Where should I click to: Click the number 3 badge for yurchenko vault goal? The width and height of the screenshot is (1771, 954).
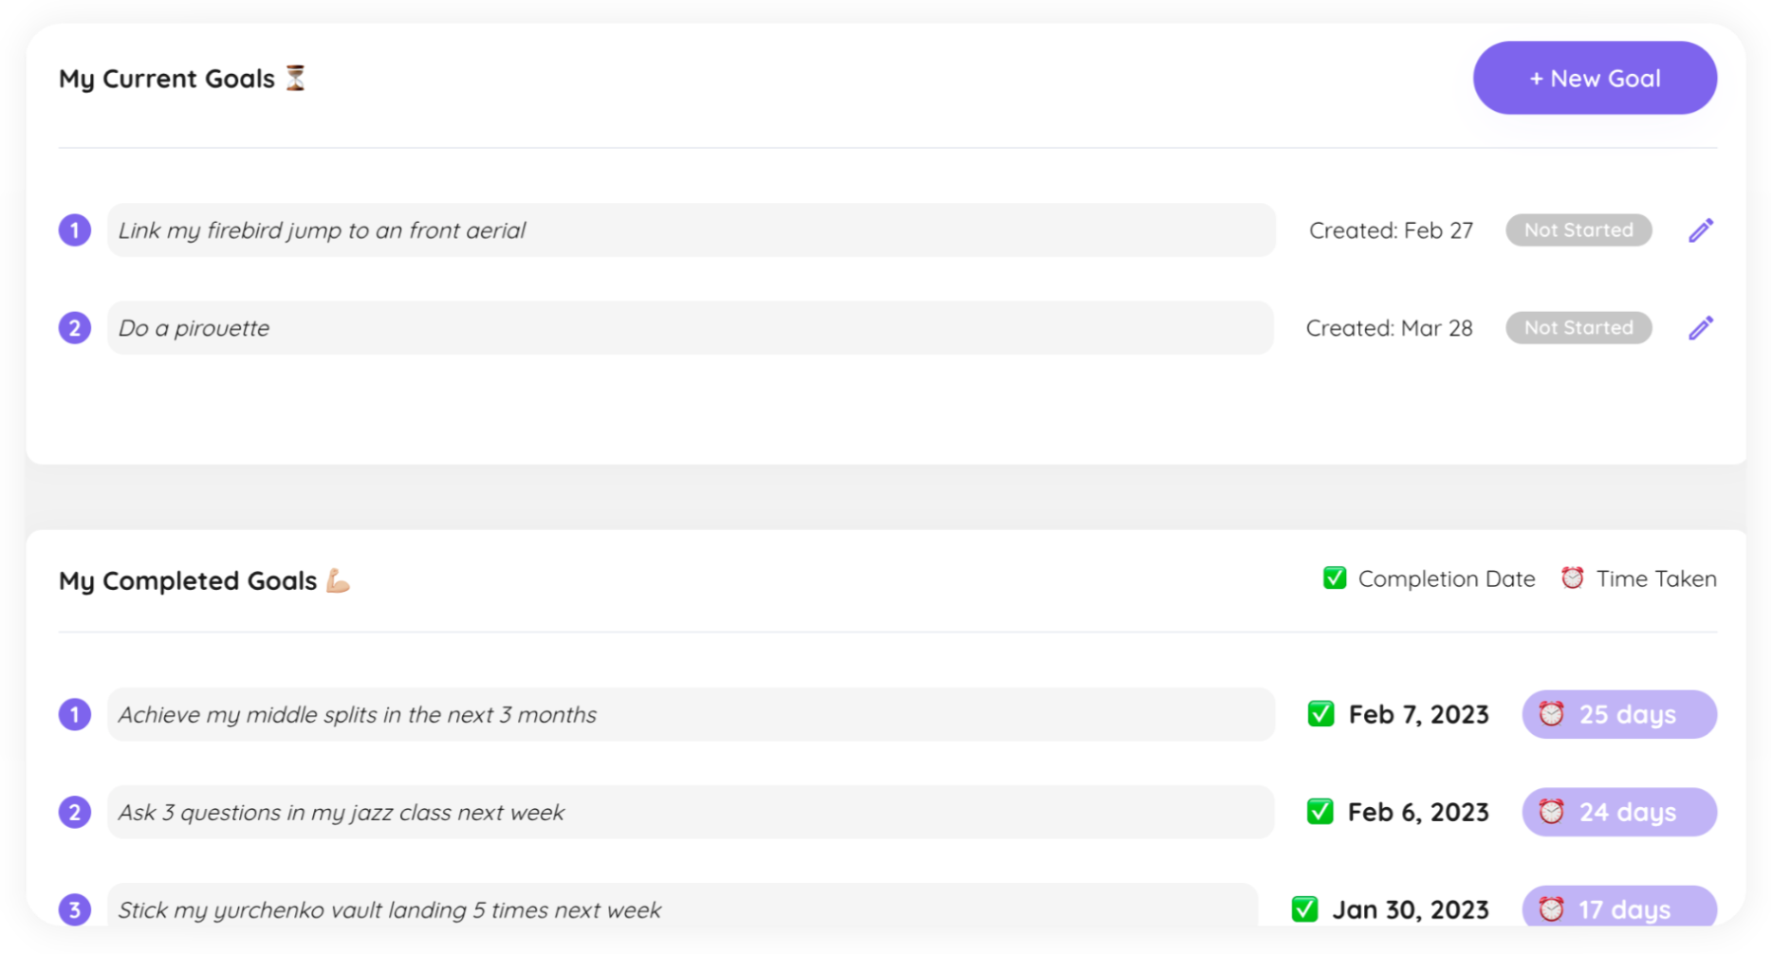pos(75,909)
